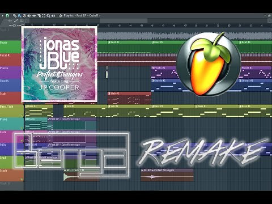
Task: Select the Bass / Sub track header
Action: pyautogui.click(x=12, y=110)
